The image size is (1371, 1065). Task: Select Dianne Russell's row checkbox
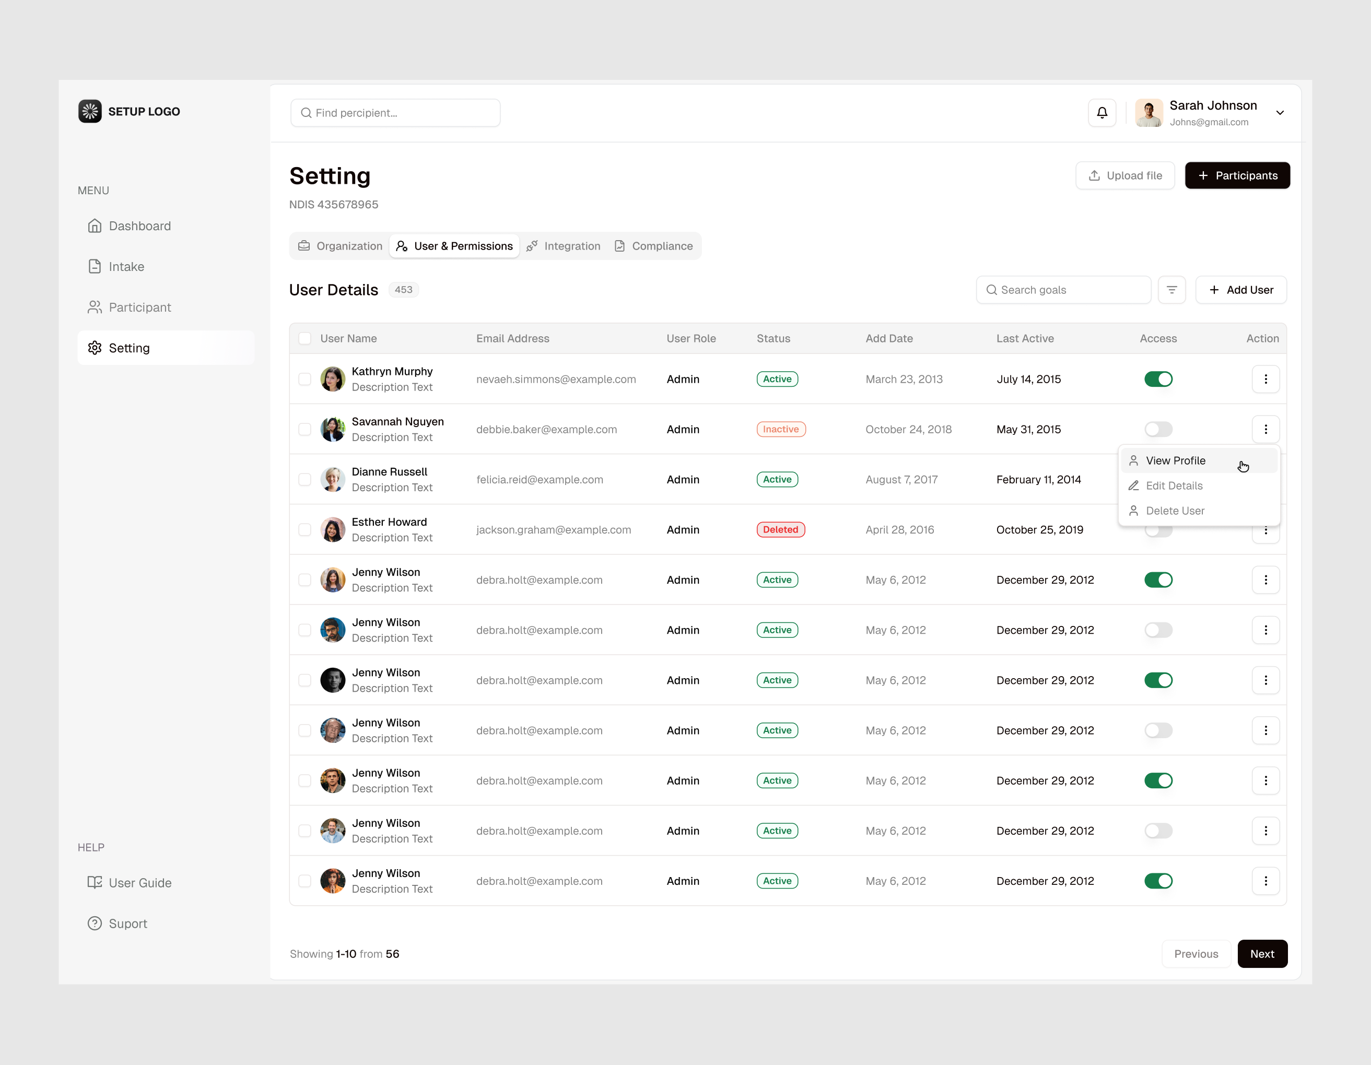tap(305, 479)
